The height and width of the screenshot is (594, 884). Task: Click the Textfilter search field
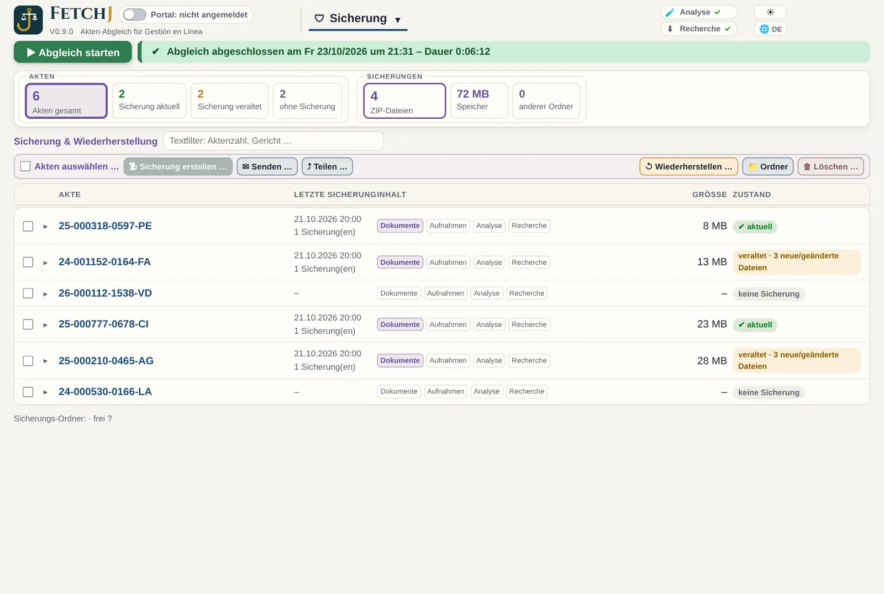pos(273,141)
